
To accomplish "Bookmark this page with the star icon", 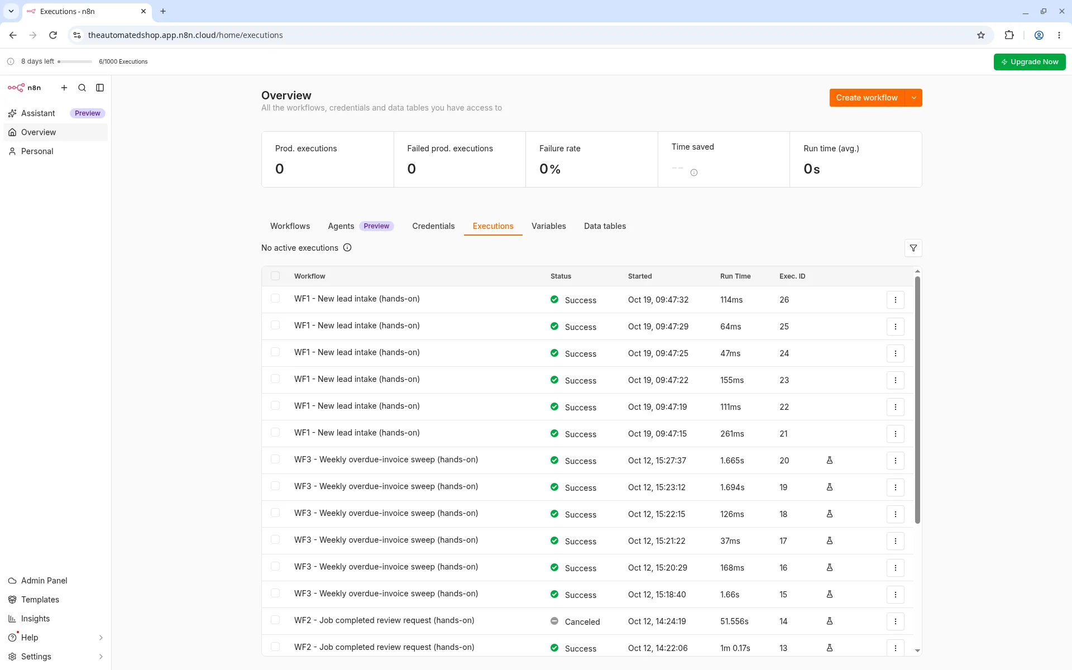I will pyautogui.click(x=981, y=35).
